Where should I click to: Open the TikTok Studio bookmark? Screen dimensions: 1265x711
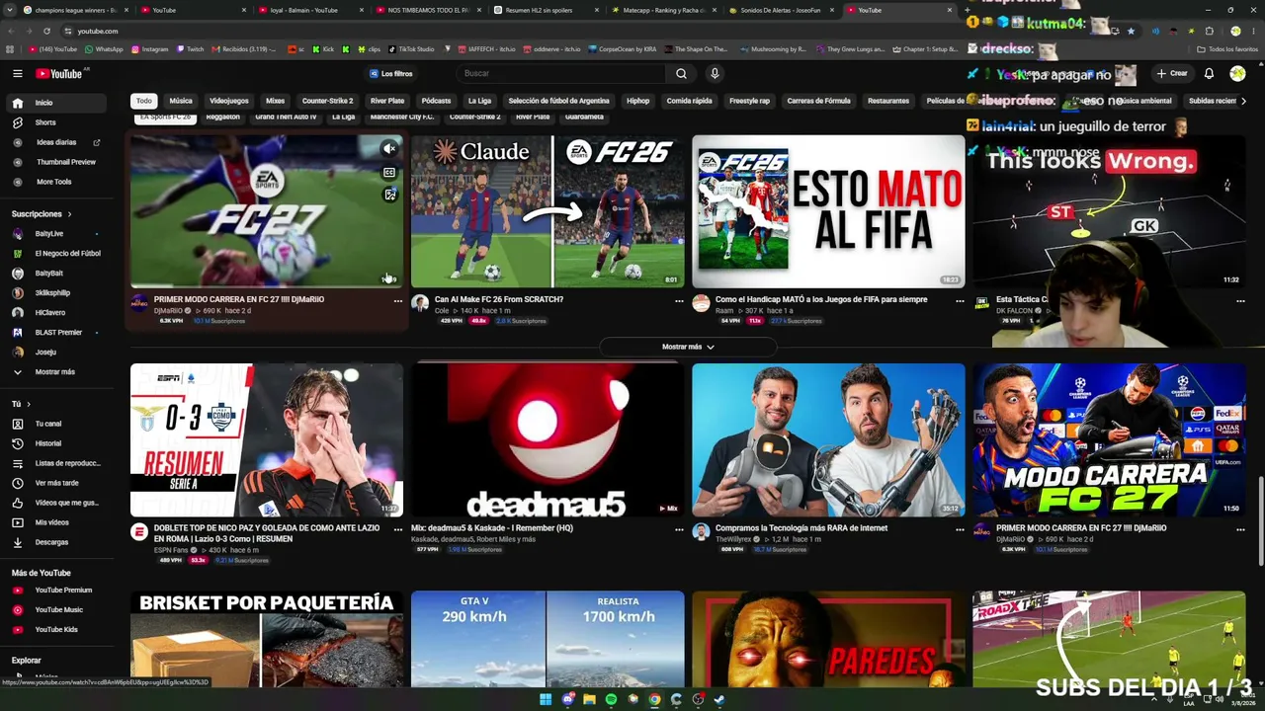411,49
